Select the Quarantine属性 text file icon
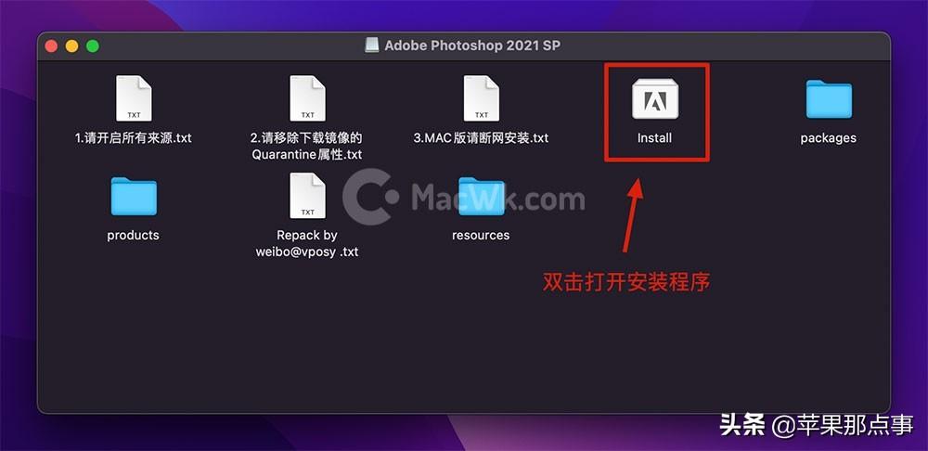This screenshot has height=451, width=928. click(307, 98)
